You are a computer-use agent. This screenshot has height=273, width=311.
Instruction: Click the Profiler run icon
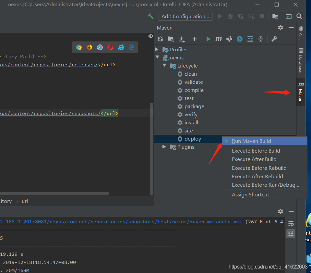(x=252, y=16)
